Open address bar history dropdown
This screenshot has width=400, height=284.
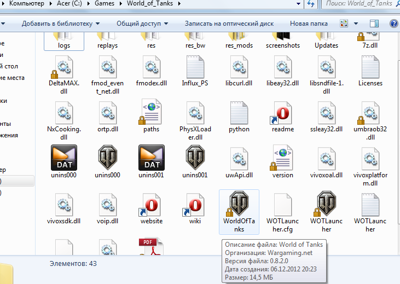(298, 4)
